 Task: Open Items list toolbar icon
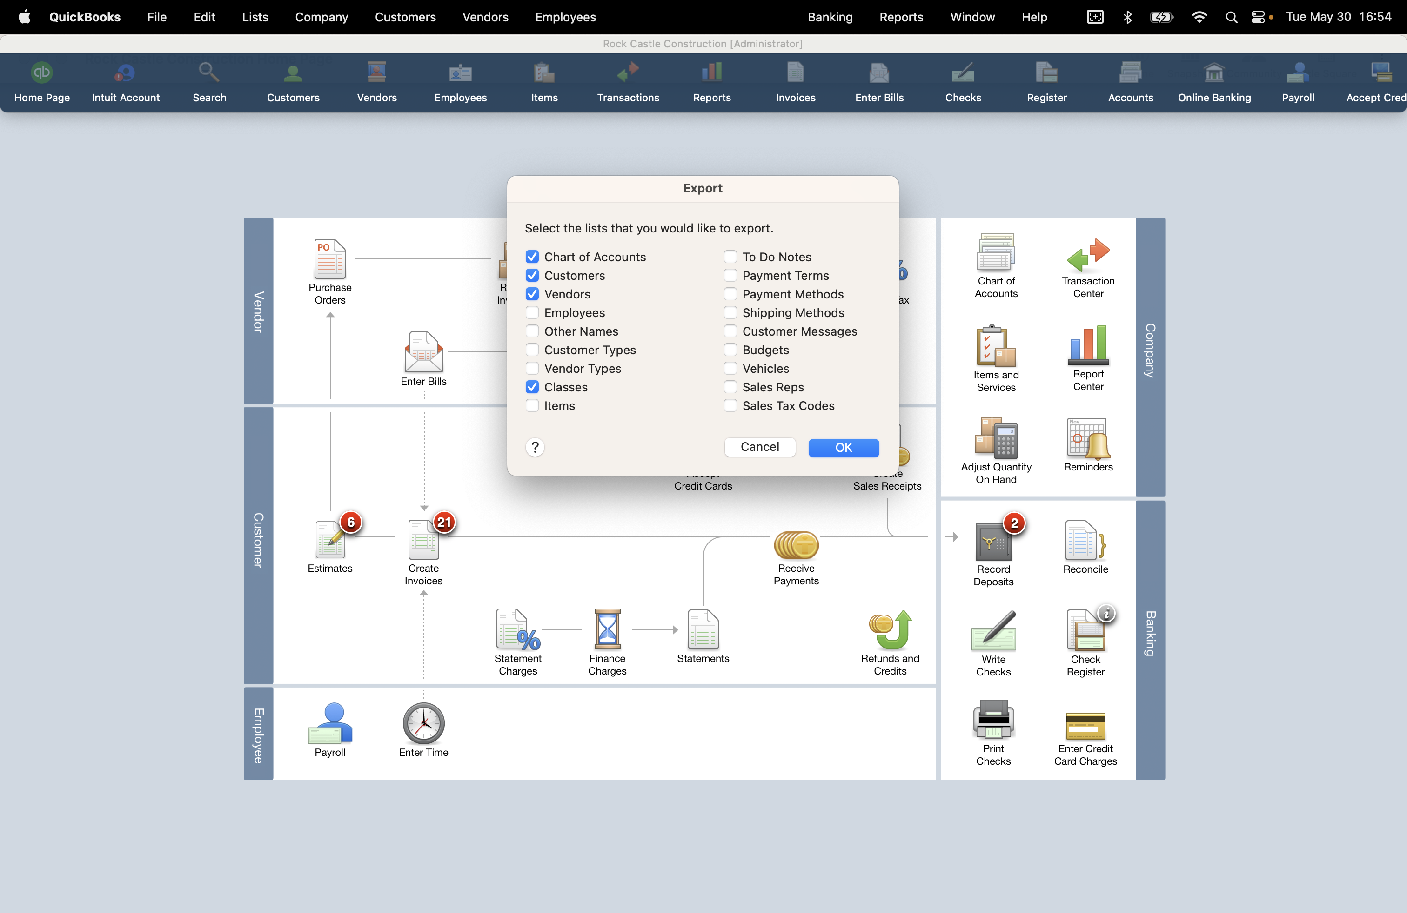pyautogui.click(x=544, y=83)
